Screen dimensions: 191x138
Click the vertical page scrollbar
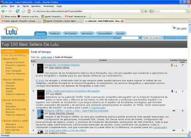click(189, 79)
